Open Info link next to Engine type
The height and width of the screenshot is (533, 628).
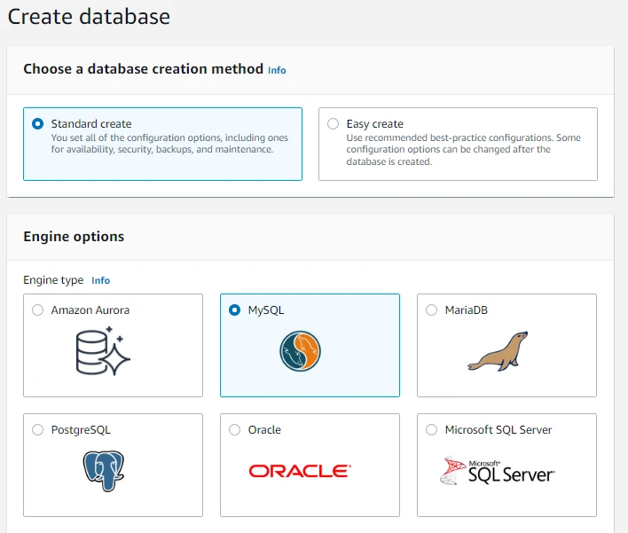(x=101, y=280)
